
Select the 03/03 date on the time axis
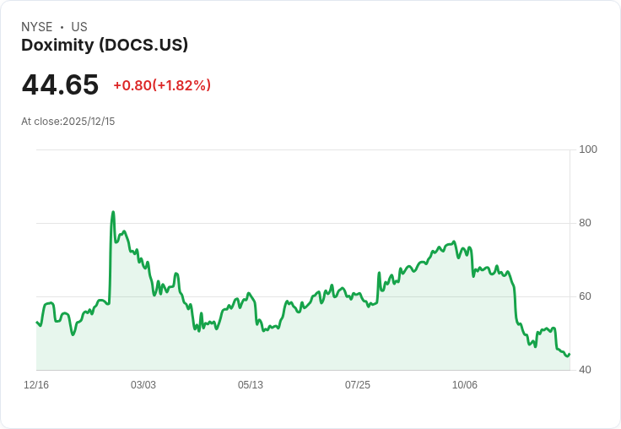click(143, 385)
